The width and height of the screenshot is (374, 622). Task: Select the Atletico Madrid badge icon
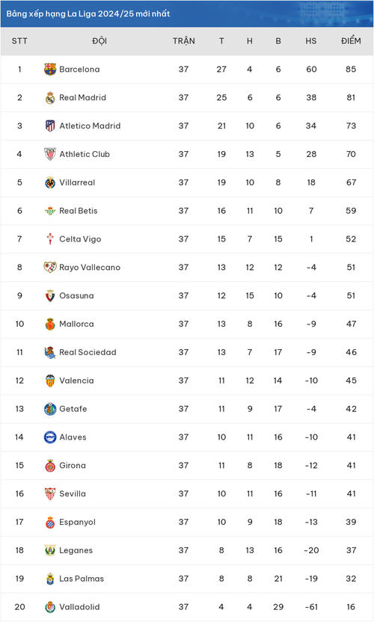coord(50,126)
